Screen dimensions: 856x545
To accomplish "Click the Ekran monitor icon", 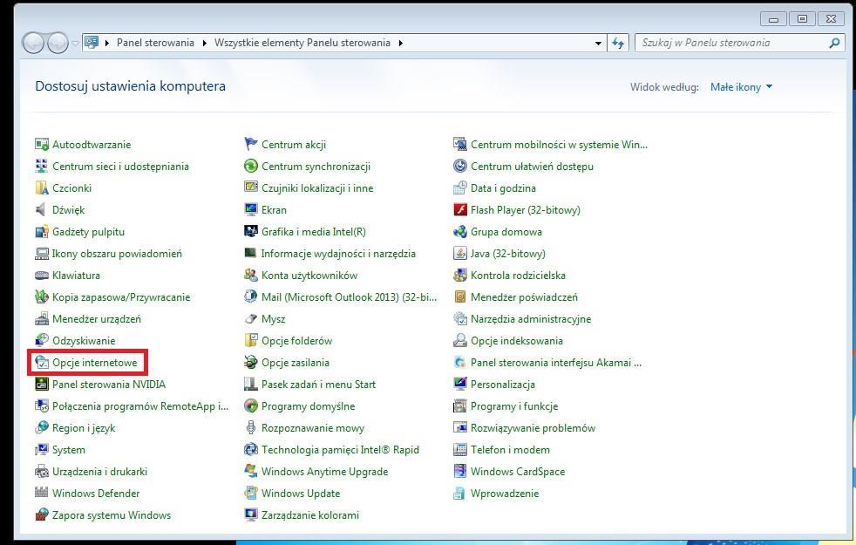I will (250, 210).
